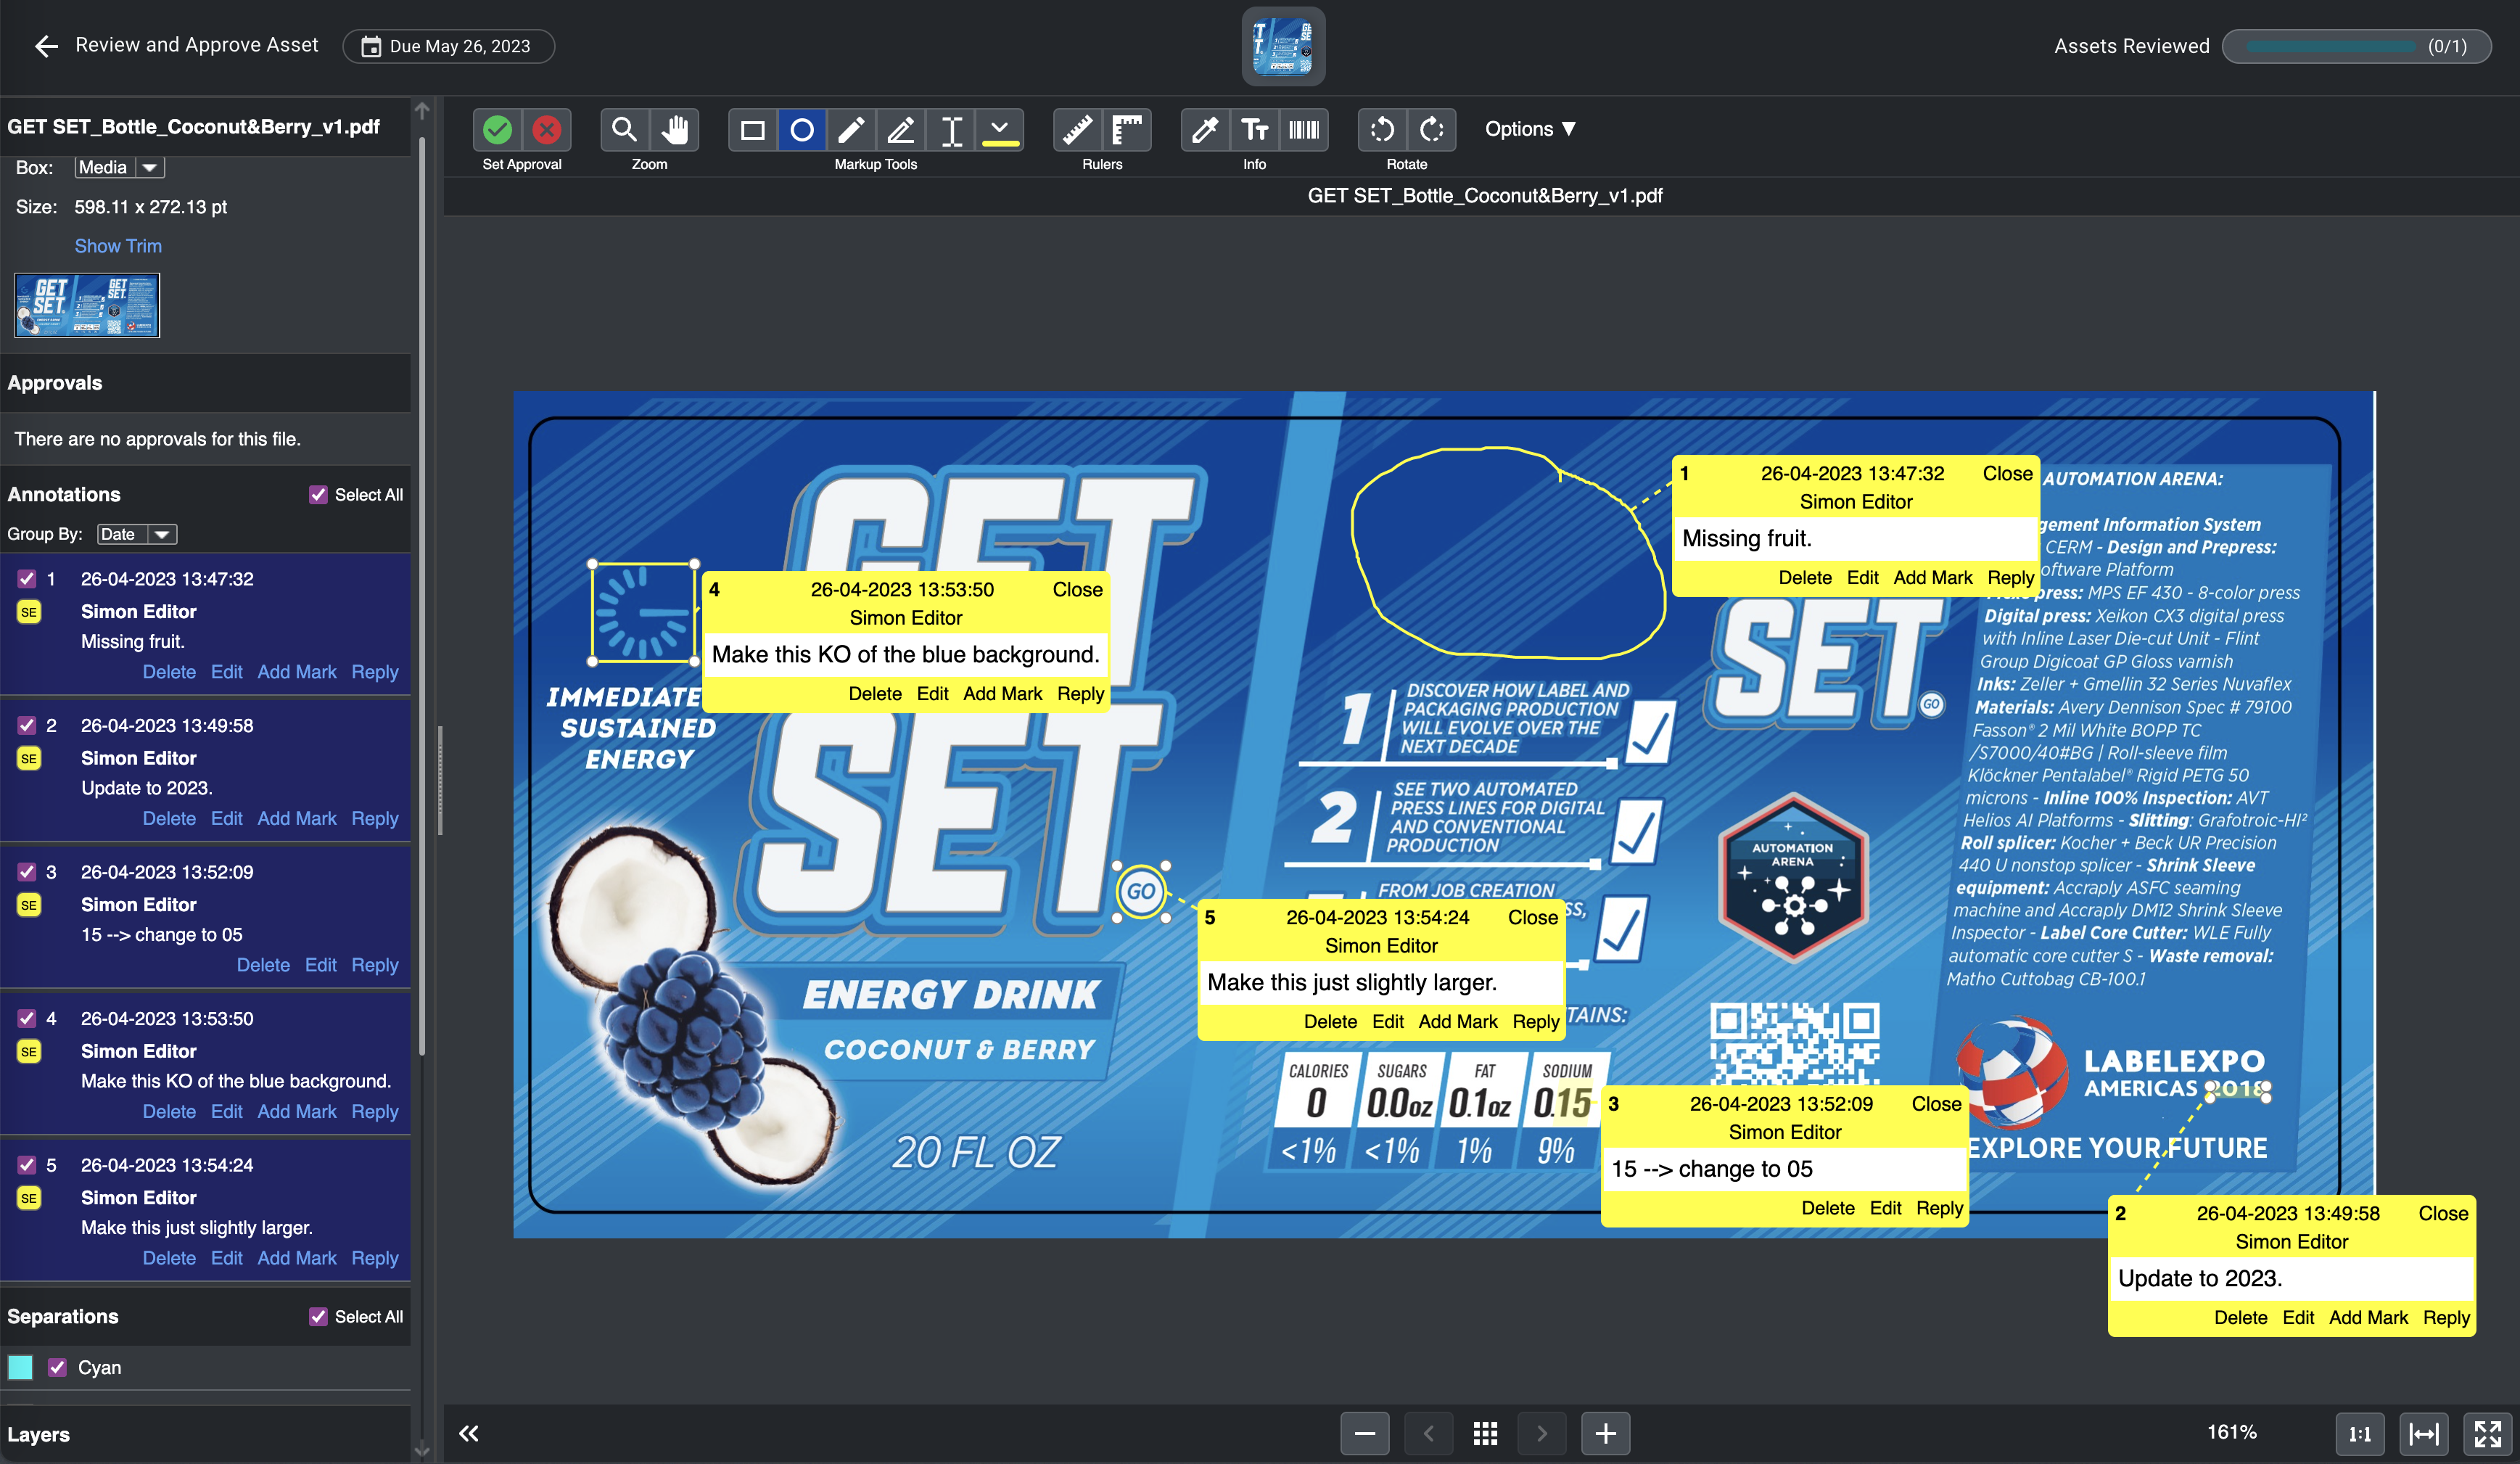Select the hand pan tool
Image resolution: width=2520 pixels, height=1464 pixels.
pyautogui.click(x=674, y=129)
